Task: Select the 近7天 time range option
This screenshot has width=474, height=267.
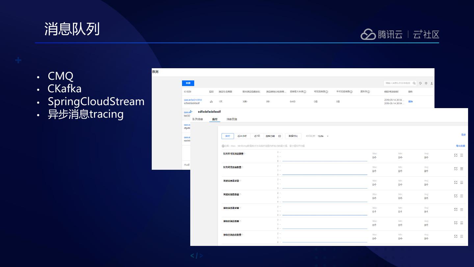Action: coord(257,136)
